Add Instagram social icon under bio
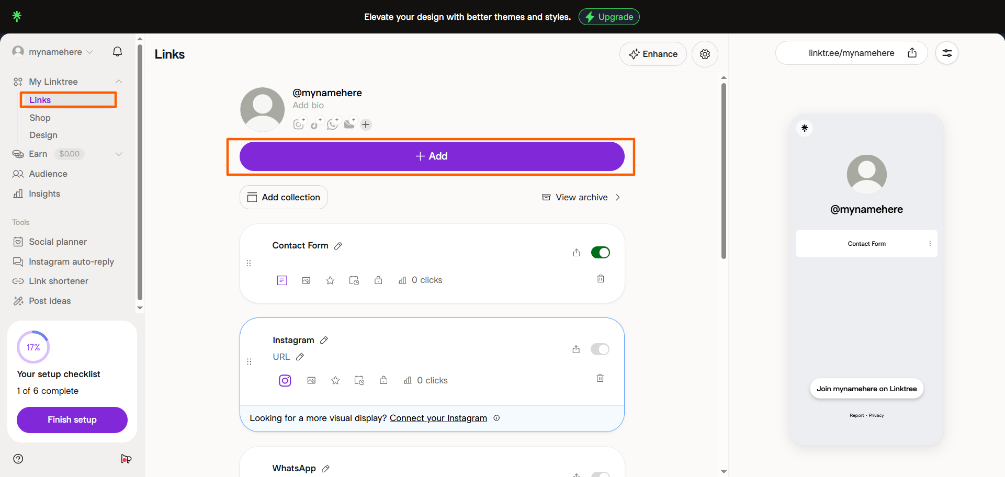The height and width of the screenshot is (477, 1005). pos(299,124)
